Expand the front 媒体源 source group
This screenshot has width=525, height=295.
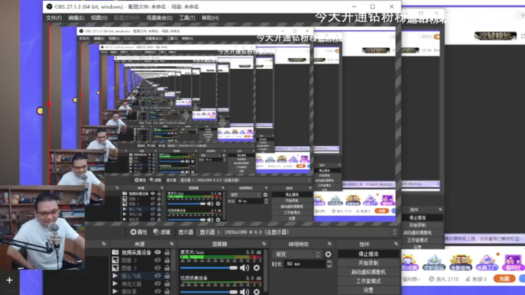115,291
